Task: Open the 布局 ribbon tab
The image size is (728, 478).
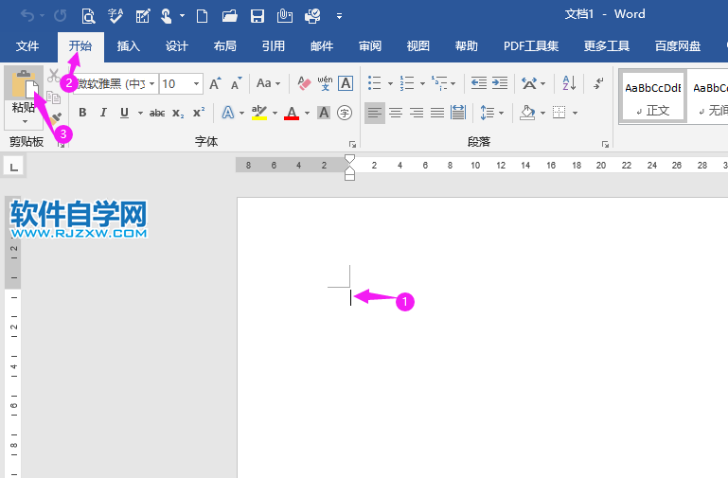Action: pos(224,45)
